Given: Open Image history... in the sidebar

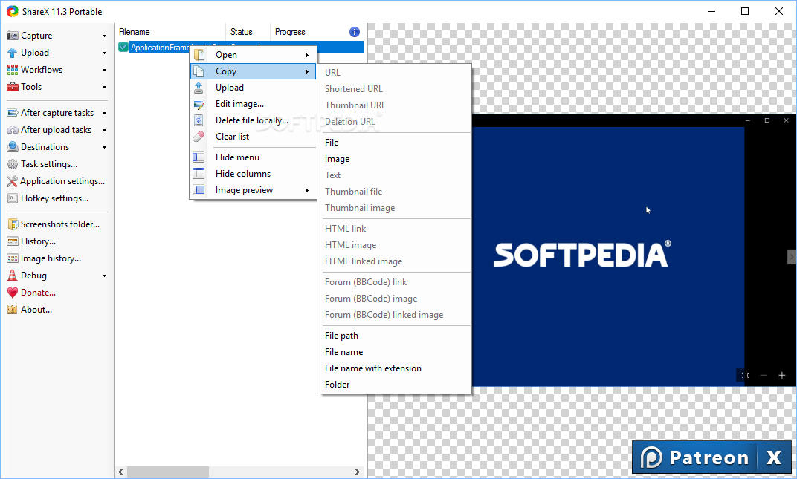Looking at the screenshot, I should (x=51, y=258).
